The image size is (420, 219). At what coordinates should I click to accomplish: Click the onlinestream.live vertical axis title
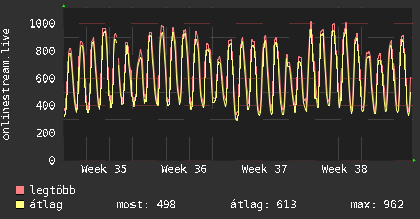pos(6,84)
